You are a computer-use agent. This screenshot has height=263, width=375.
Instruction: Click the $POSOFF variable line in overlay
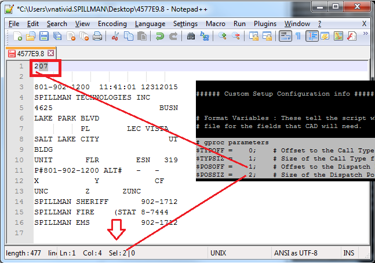pyautogui.click(x=285, y=167)
